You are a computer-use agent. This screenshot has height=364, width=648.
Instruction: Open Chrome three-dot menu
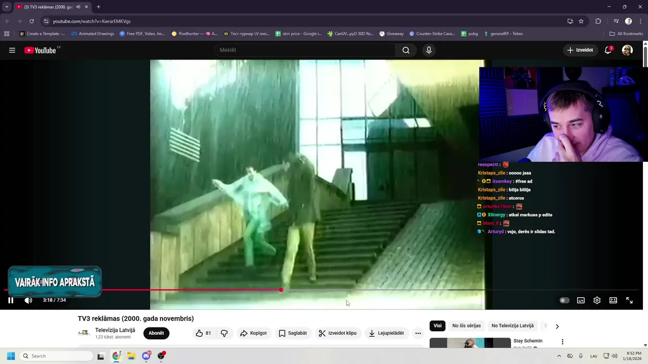coord(640,21)
